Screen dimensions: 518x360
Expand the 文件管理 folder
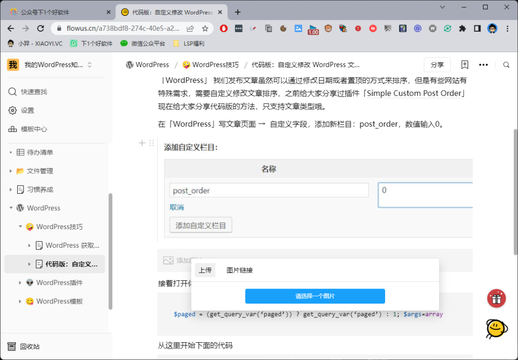click(11, 171)
